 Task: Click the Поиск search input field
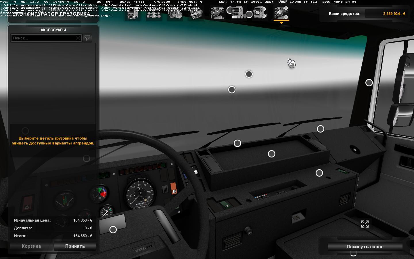point(43,38)
